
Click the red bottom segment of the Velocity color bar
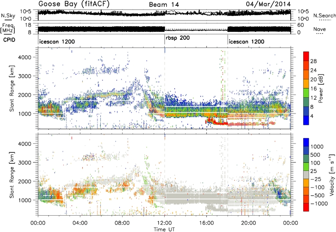(306, 207)
